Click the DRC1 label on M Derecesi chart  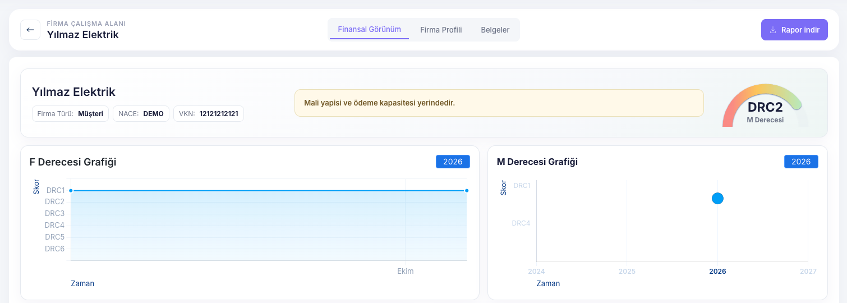click(522, 185)
